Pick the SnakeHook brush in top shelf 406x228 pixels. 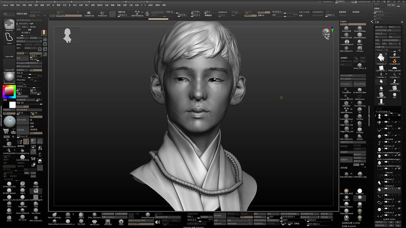(x=89, y=14)
